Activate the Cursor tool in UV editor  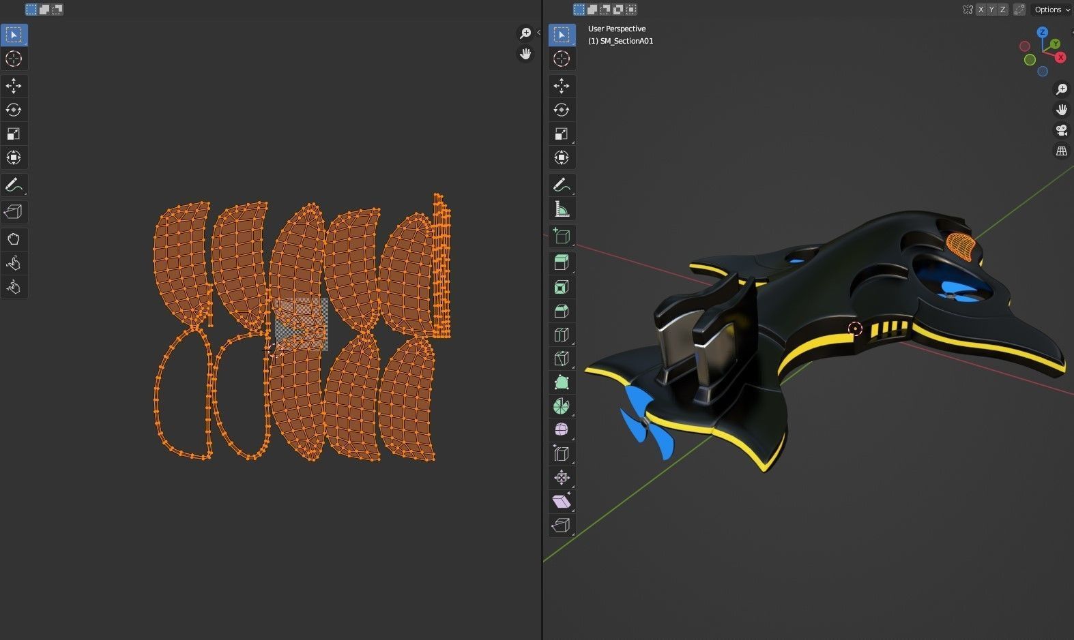[x=14, y=59]
